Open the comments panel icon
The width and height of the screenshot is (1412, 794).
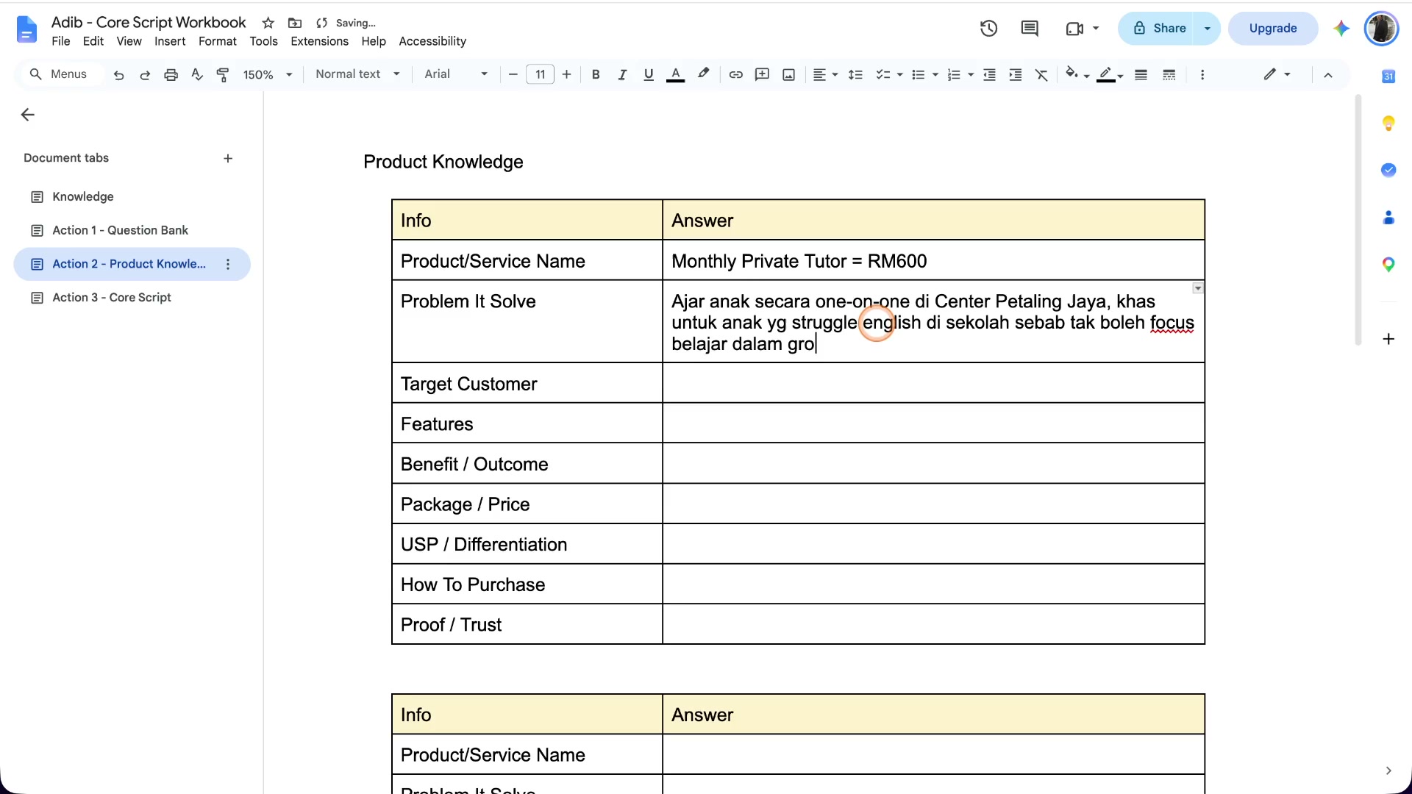1030,29
